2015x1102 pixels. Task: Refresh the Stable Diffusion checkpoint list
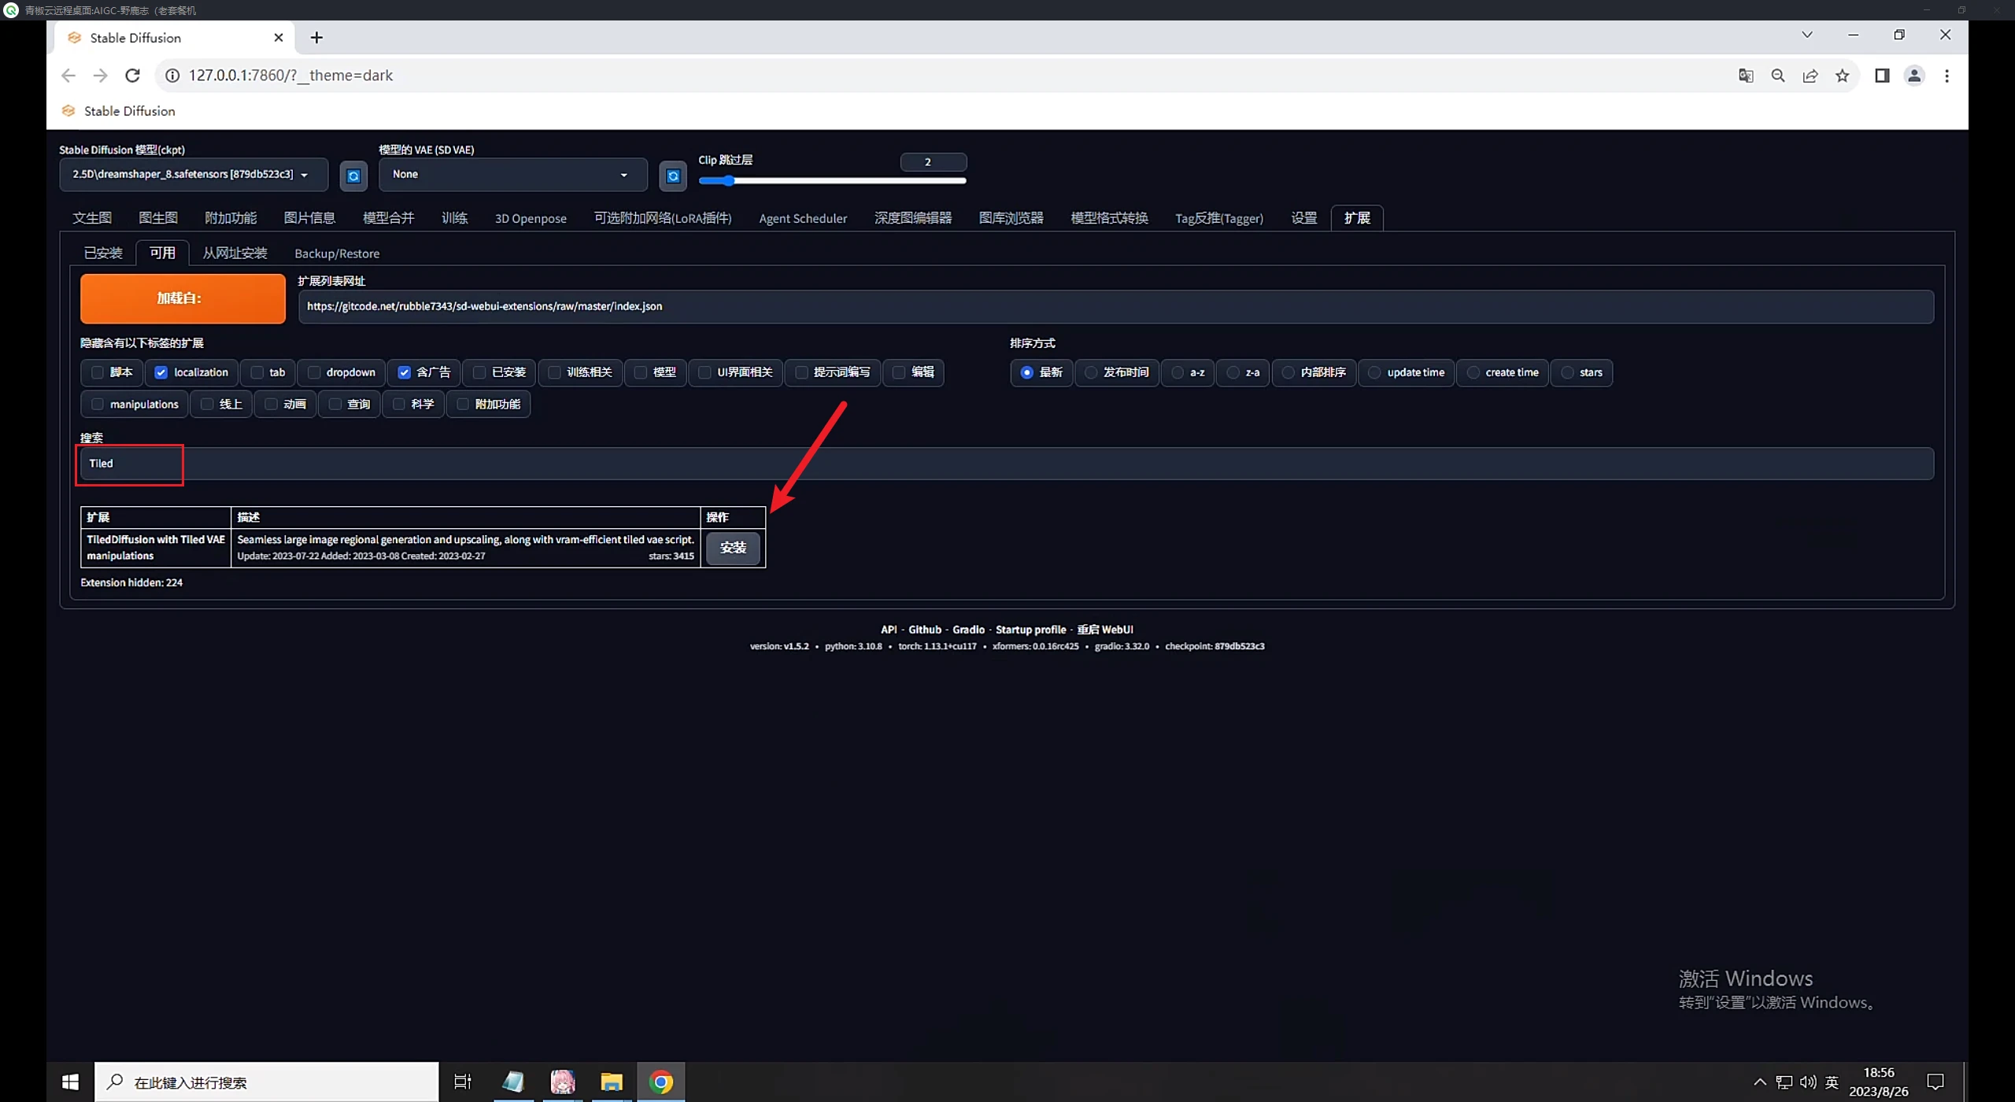(353, 176)
